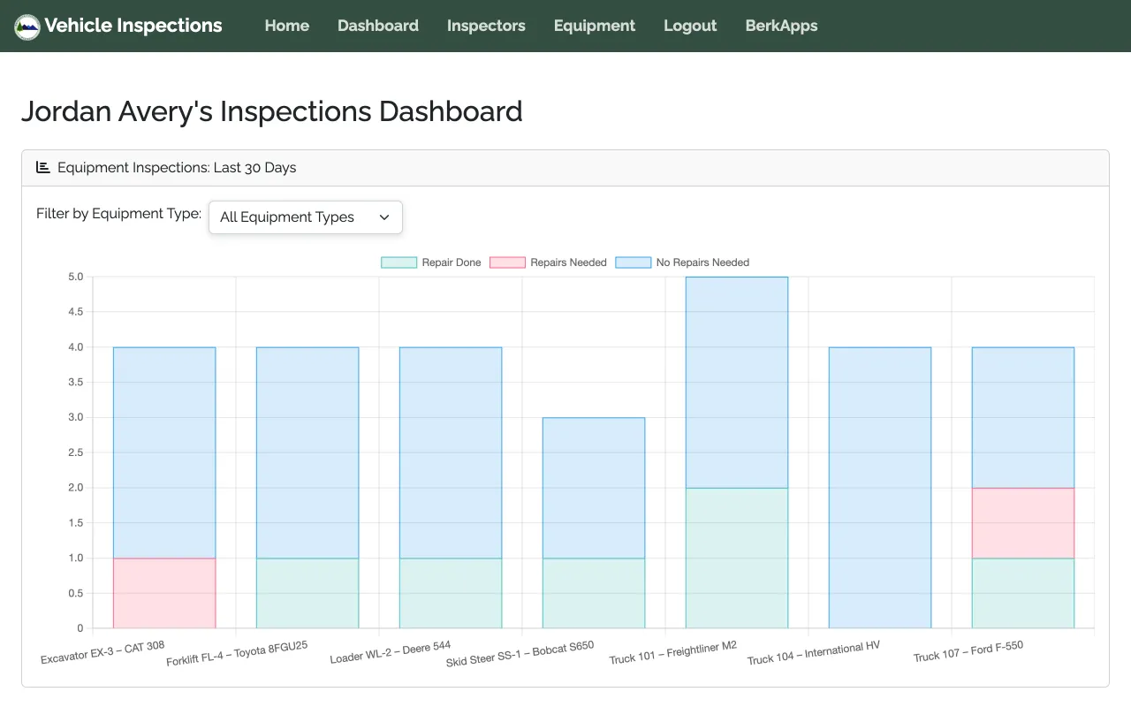This screenshot has width=1131, height=707.
Task: Click the Skid Steer SS-1 No Repairs Needed segment
Action: tap(594, 488)
